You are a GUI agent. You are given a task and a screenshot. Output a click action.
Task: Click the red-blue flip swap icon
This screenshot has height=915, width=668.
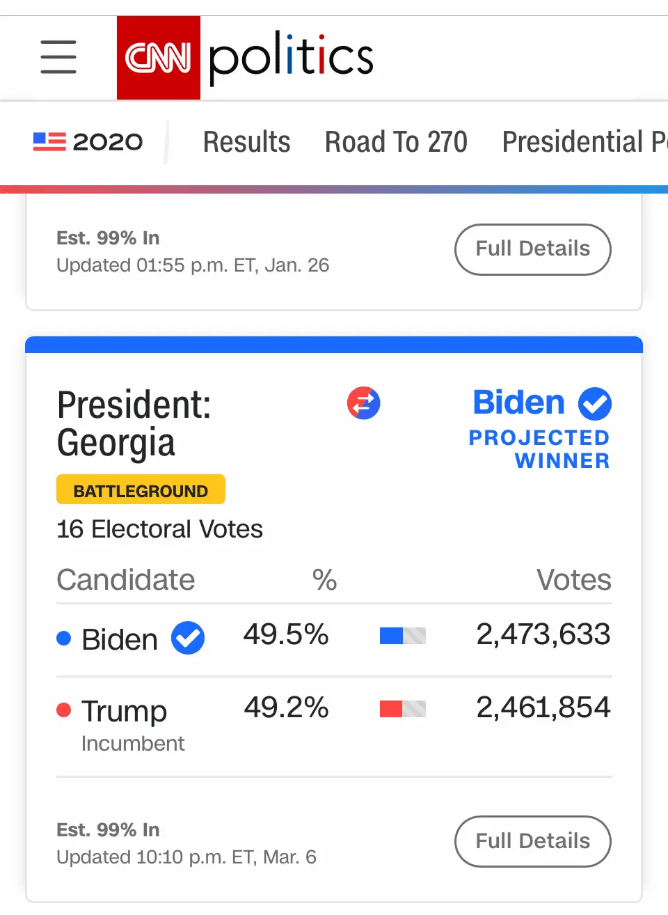(364, 403)
